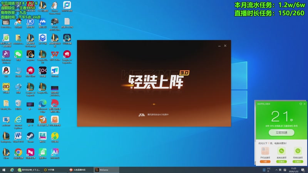
Task: Close the 360 startup assistant popup
Action: coord(305,104)
